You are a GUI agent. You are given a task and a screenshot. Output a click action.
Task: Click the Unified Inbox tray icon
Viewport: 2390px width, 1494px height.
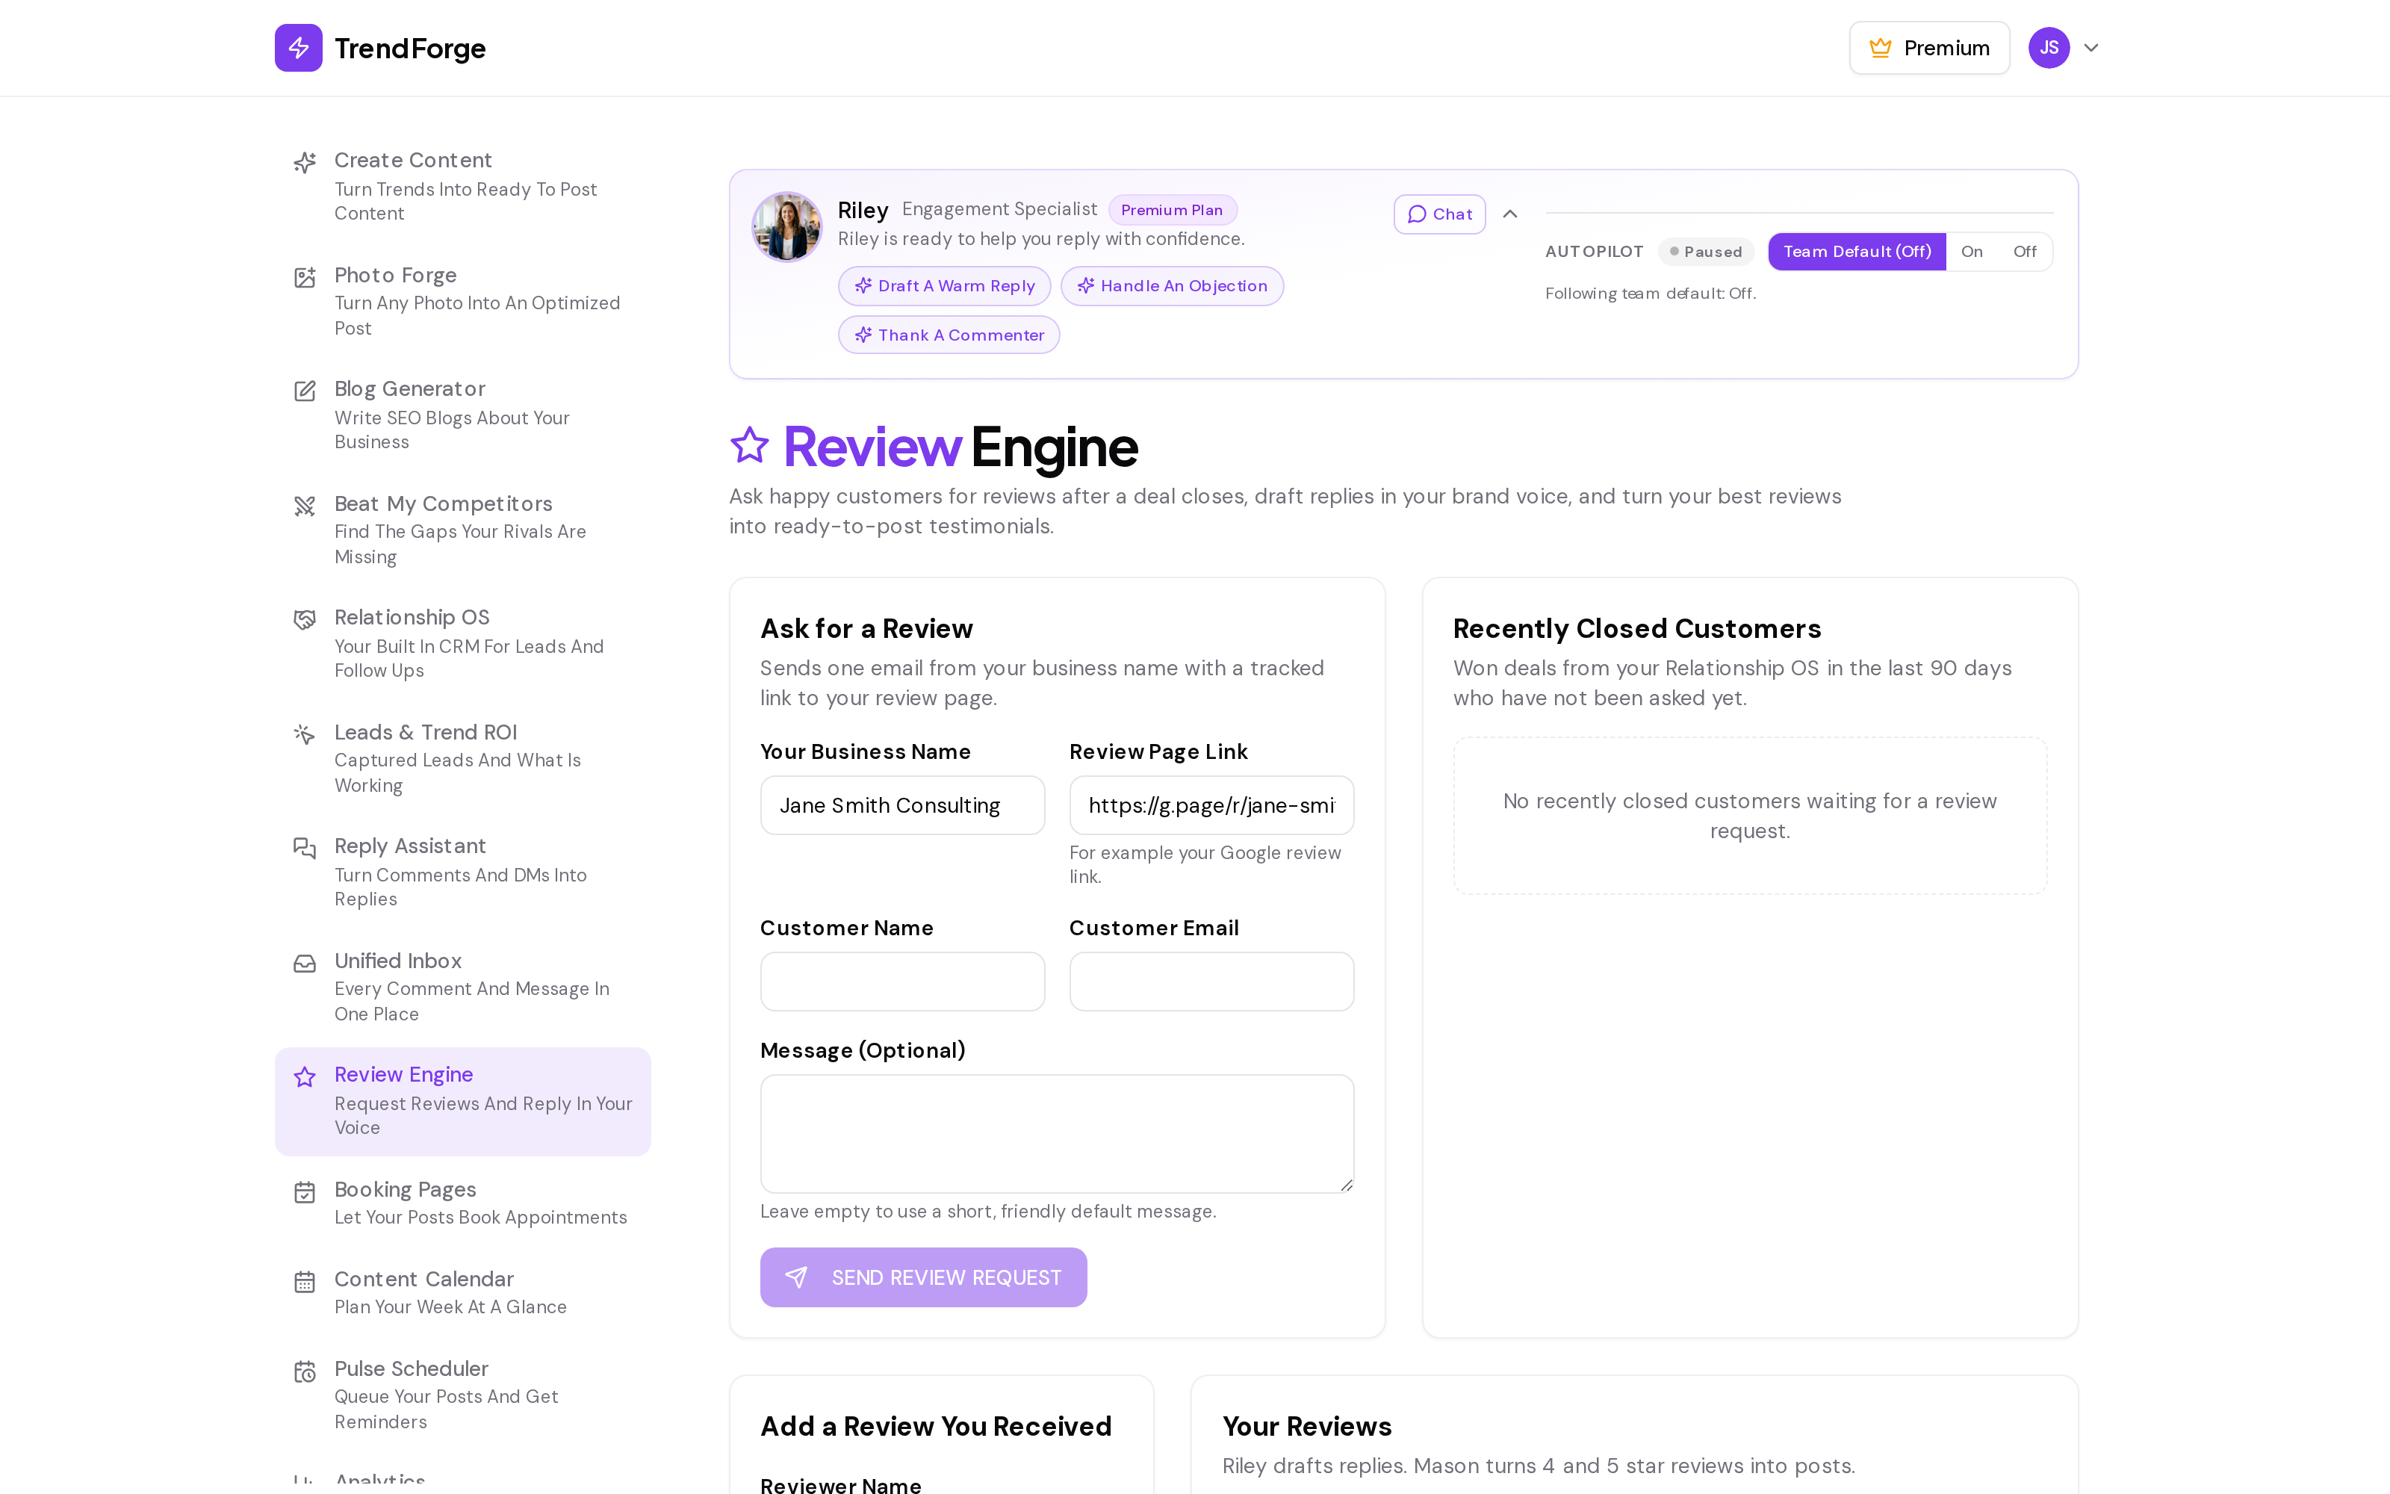point(305,964)
